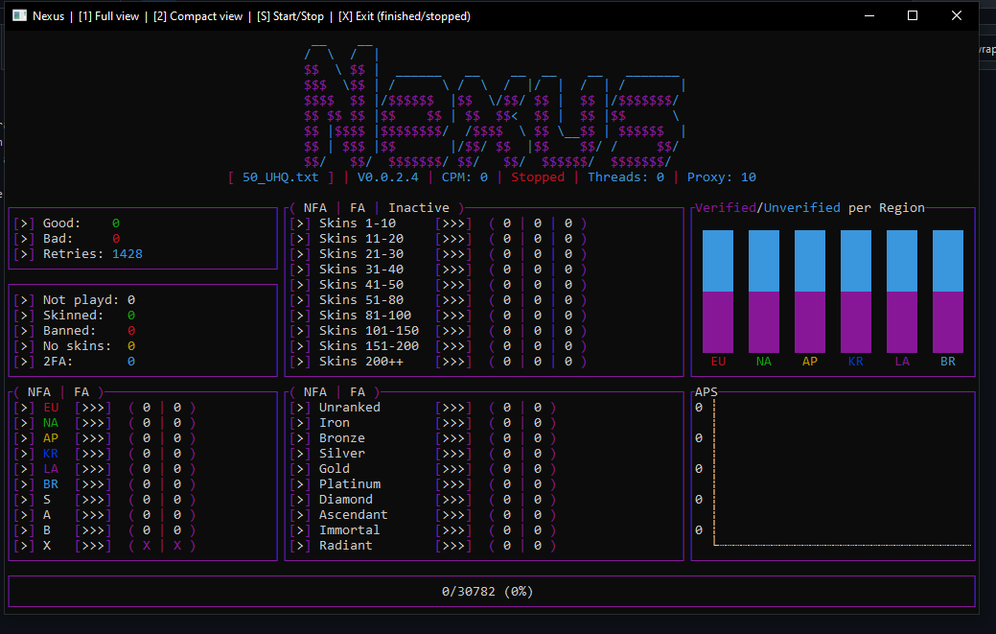Click the Banned counter row
The image size is (996, 634).
75,330
